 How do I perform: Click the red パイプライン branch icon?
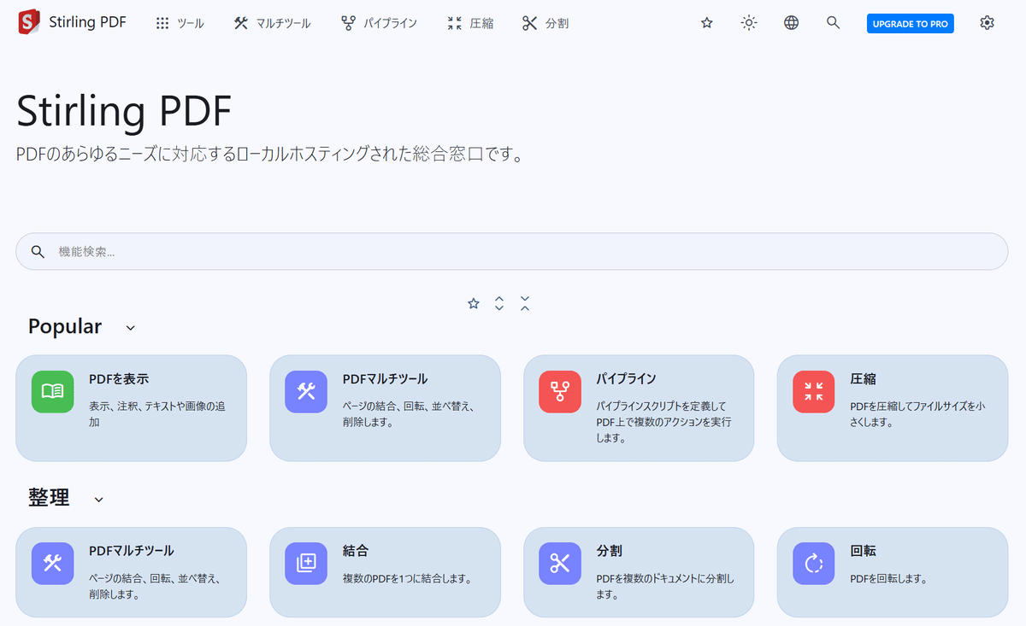(560, 392)
